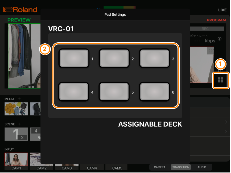Viewport: 231px width, 173px height.
Task: Select assignable pad 5
Action: tap(114, 92)
